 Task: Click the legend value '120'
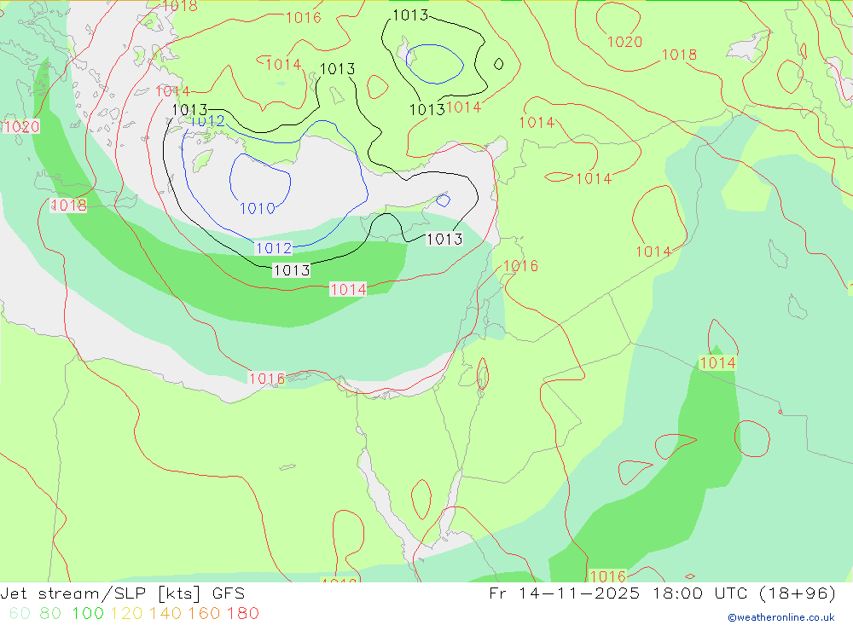[x=126, y=613]
